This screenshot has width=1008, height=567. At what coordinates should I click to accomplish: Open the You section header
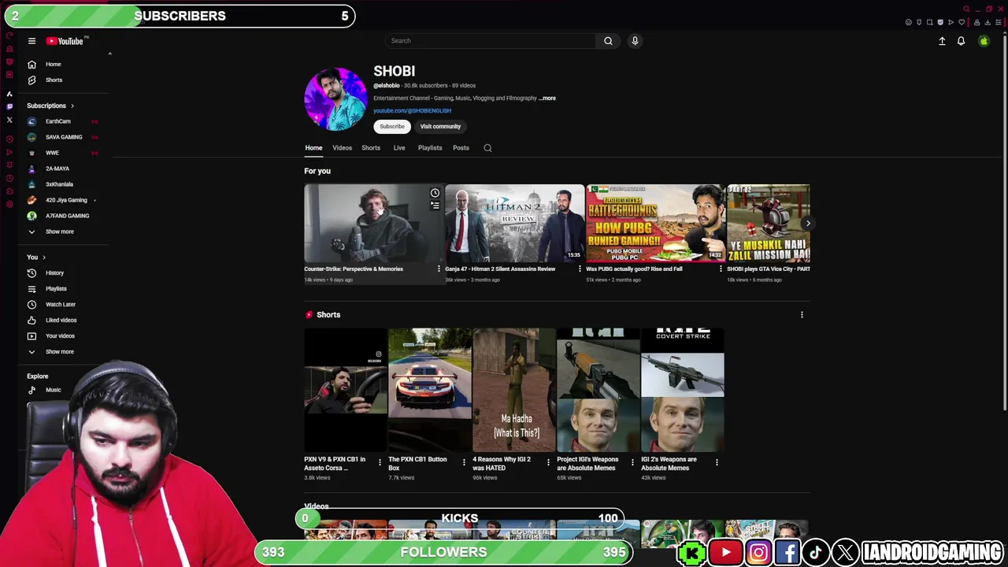[x=36, y=257]
